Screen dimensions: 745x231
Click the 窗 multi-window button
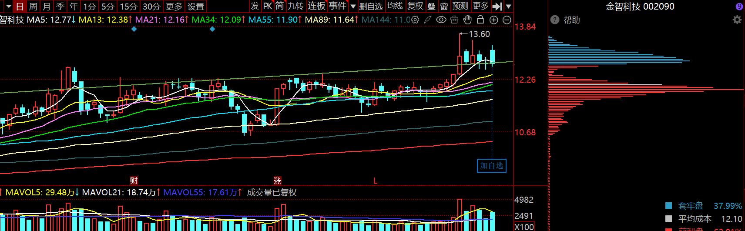tap(444, 6)
